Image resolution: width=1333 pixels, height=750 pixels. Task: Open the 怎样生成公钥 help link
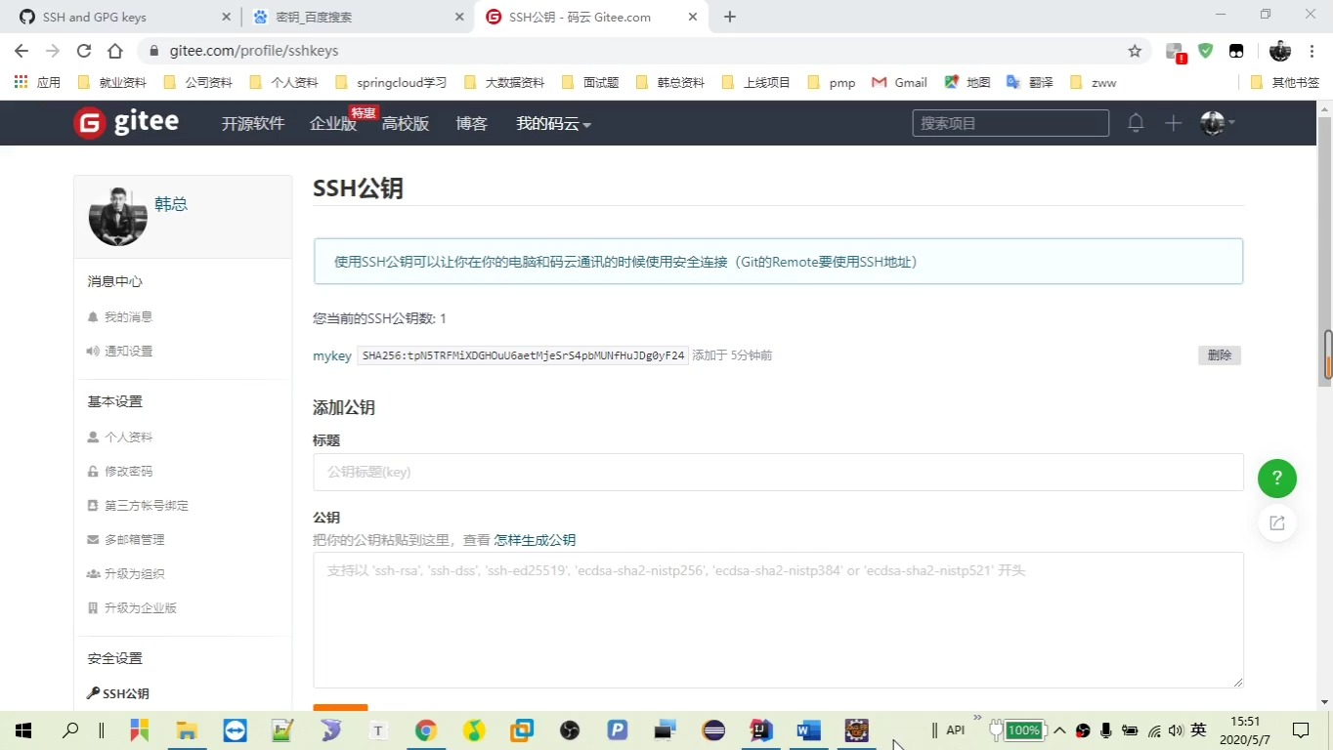pos(535,540)
